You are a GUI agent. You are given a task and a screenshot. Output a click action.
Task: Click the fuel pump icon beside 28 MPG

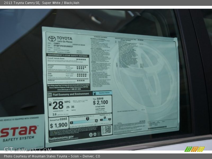(x=50, y=104)
